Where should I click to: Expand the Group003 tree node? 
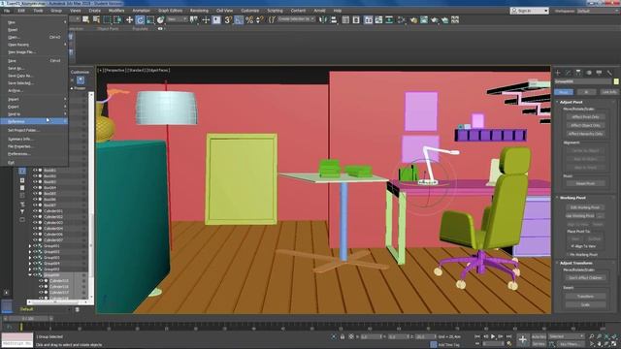coord(30,258)
